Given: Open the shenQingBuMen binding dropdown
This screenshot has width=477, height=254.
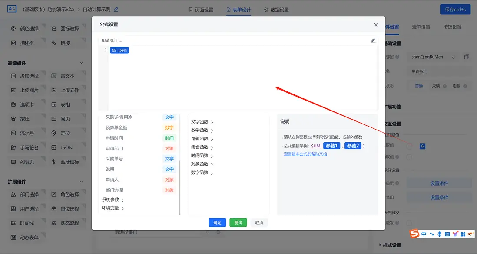Looking at the screenshot, I should [x=433, y=57].
